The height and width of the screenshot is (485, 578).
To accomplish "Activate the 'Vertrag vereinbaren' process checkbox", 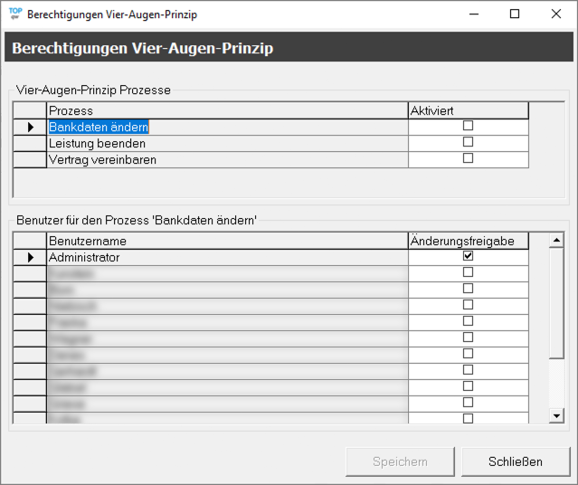I will pos(468,159).
